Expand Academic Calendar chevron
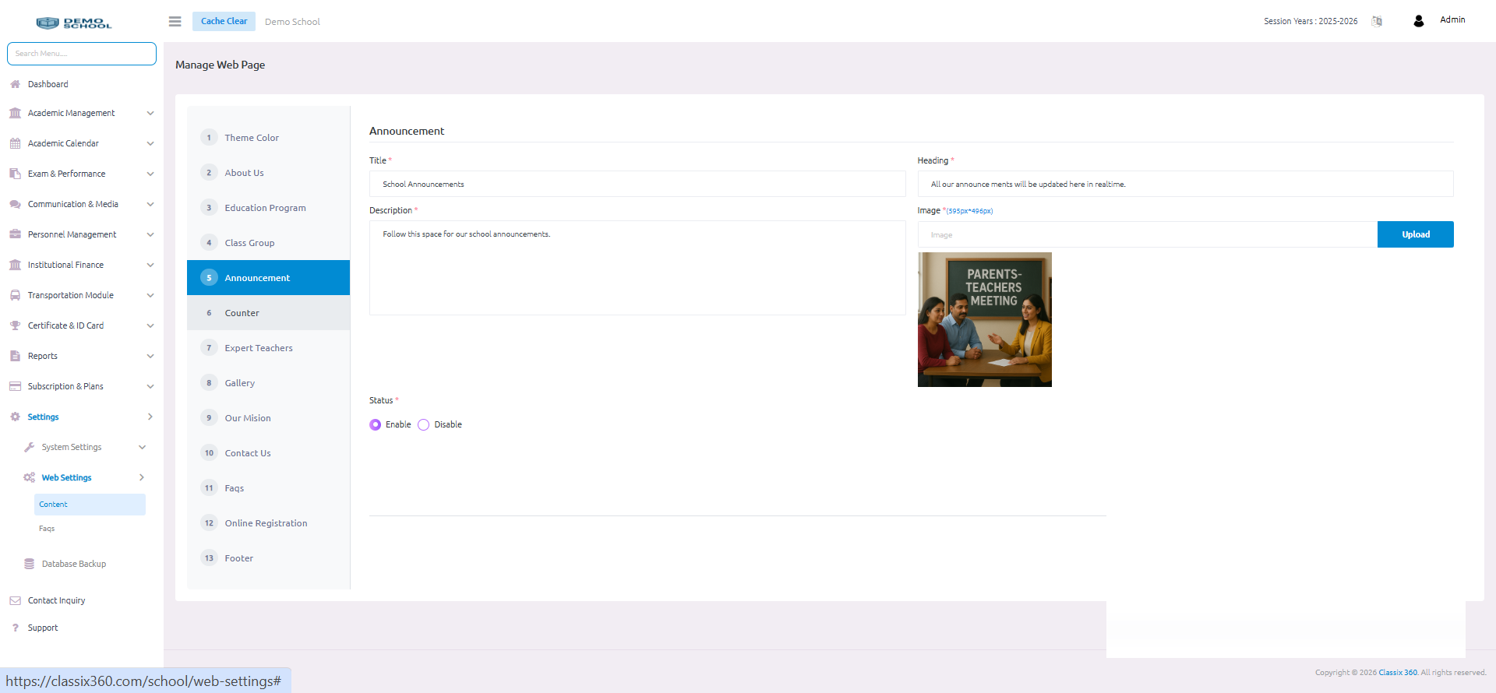Screen dimensions: 1496x693 click(x=150, y=143)
